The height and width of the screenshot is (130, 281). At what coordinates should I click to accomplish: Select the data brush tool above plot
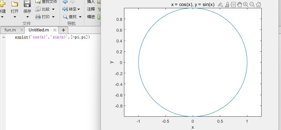pos(227,5)
